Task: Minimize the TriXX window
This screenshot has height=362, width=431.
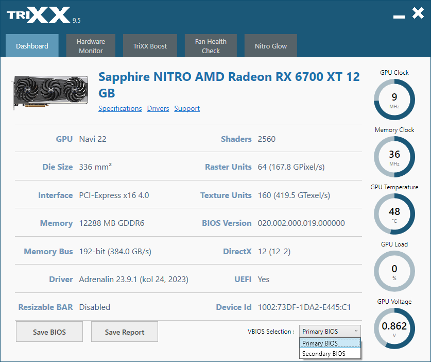Action: tap(399, 17)
